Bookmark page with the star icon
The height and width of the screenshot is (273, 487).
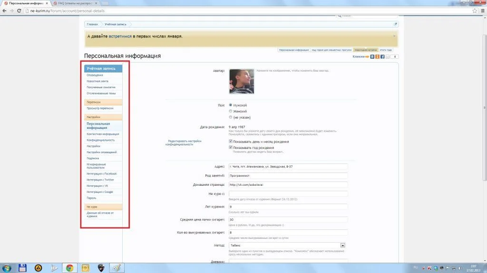475,10
